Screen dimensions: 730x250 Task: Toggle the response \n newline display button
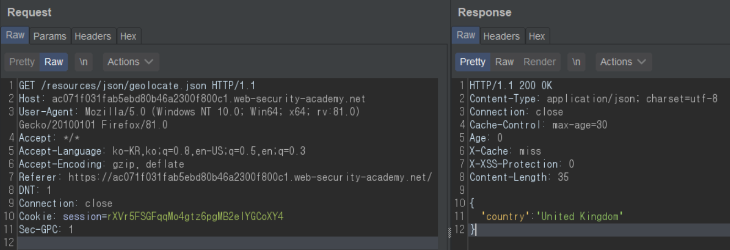pos(576,62)
